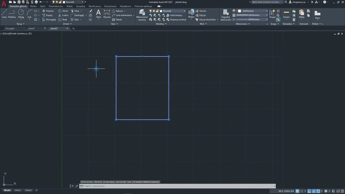Add a new drawing tab with plus button

(73, 28)
